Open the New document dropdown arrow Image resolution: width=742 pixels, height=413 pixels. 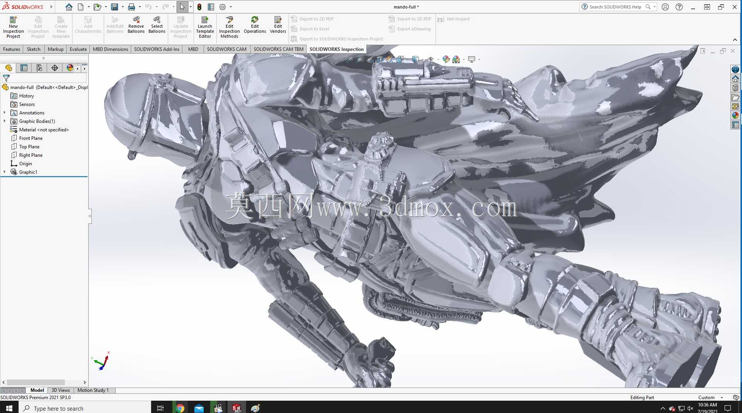pos(89,7)
